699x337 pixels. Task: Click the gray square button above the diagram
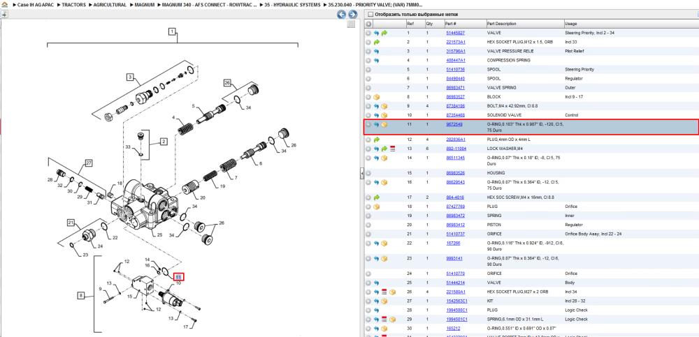pos(352,24)
